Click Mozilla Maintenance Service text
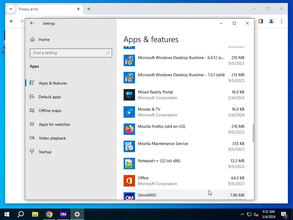This screenshot has width=293, height=220. click(x=163, y=144)
